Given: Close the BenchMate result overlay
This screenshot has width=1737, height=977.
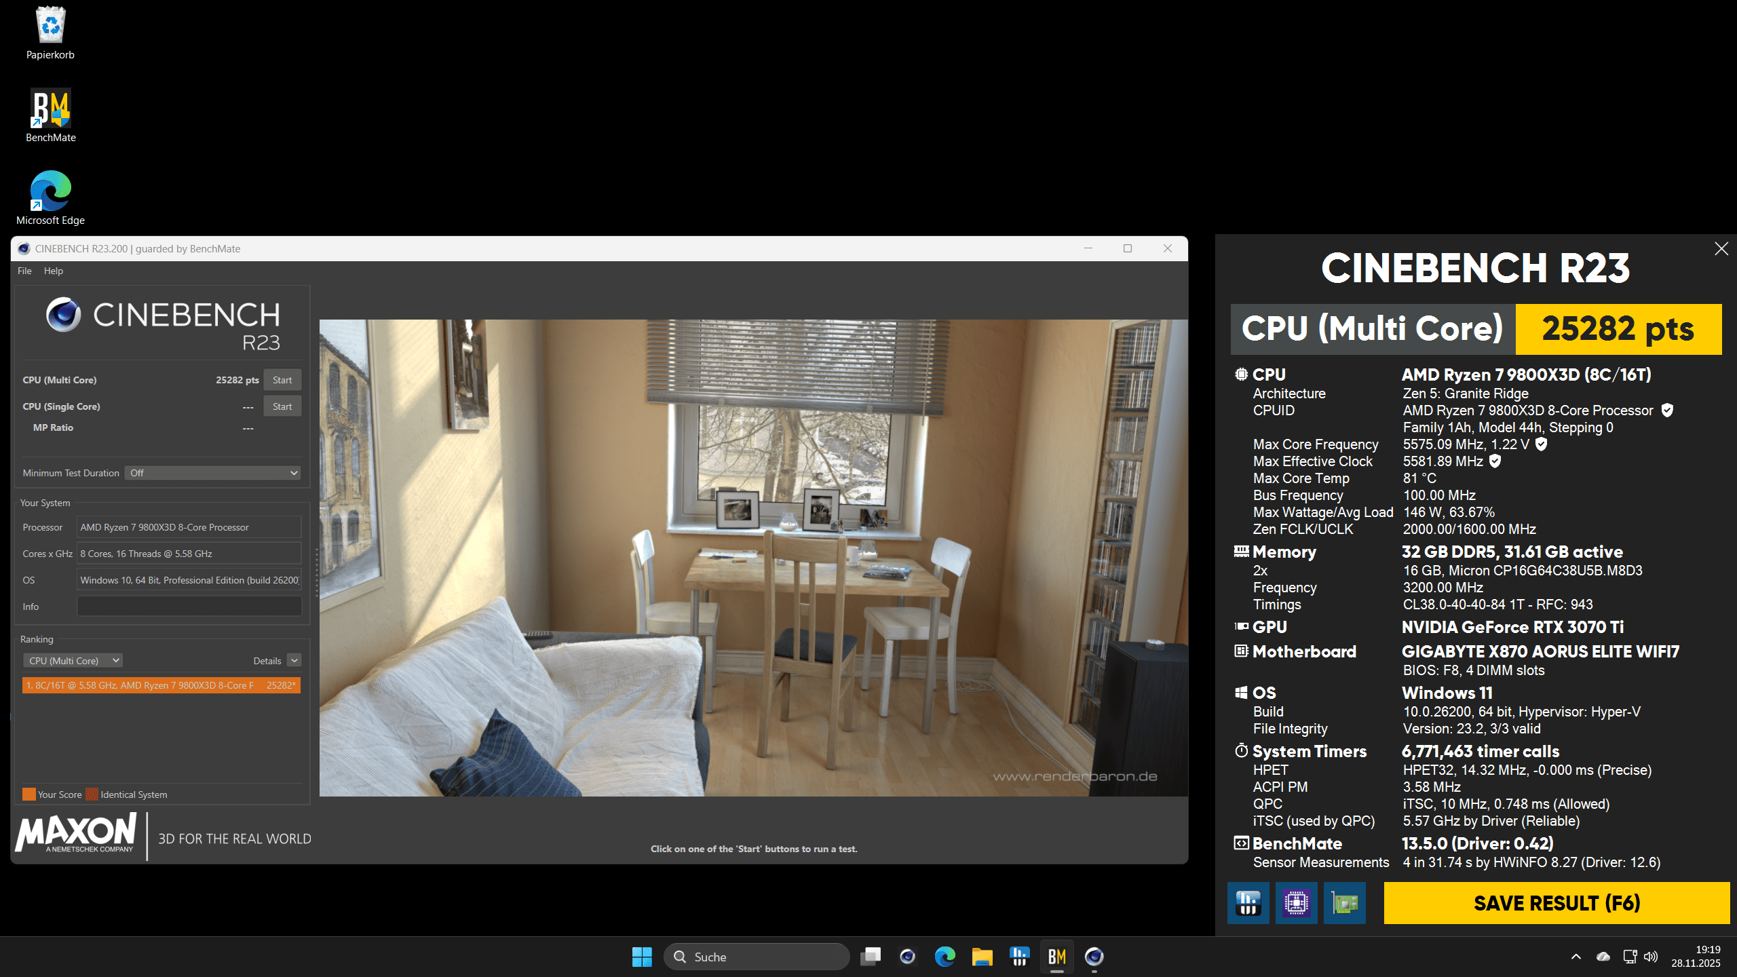Looking at the screenshot, I should click(x=1721, y=249).
